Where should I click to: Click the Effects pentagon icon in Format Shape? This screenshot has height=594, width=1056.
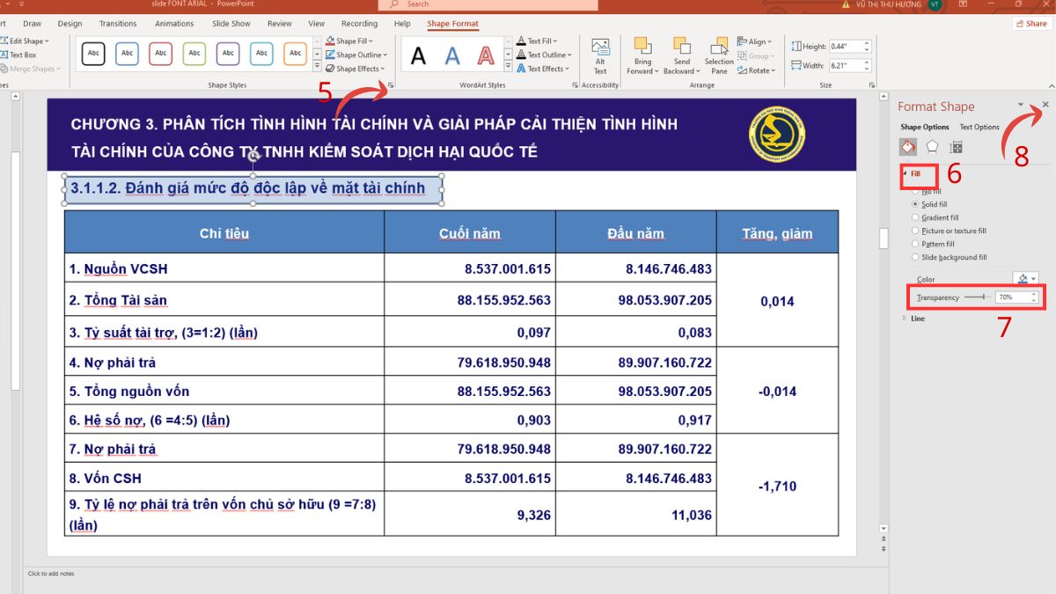pos(930,147)
